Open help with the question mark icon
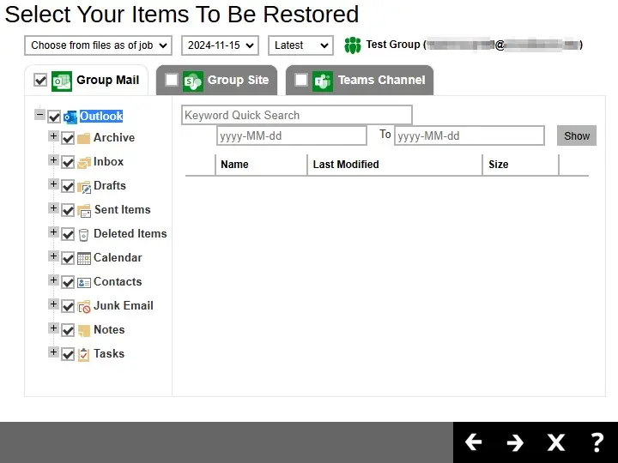This screenshot has width=618, height=463. point(597,442)
